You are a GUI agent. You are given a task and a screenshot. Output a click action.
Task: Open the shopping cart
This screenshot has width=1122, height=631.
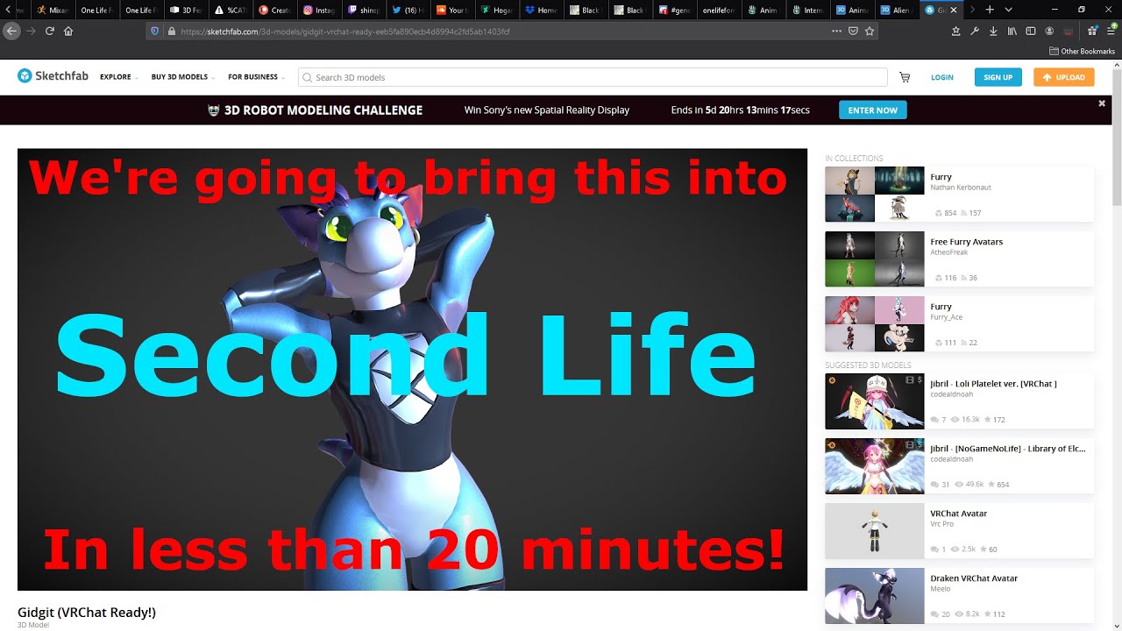(905, 77)
